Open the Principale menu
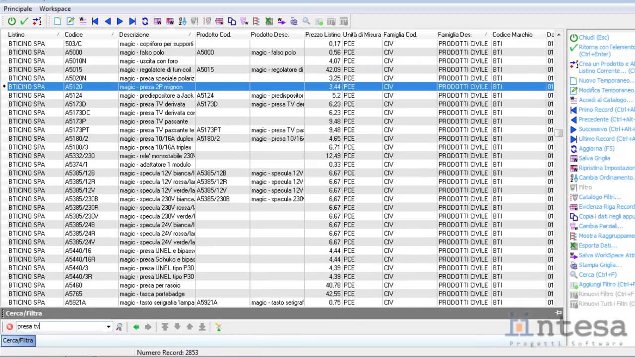The image size is (635, 357). coord(18,8)
